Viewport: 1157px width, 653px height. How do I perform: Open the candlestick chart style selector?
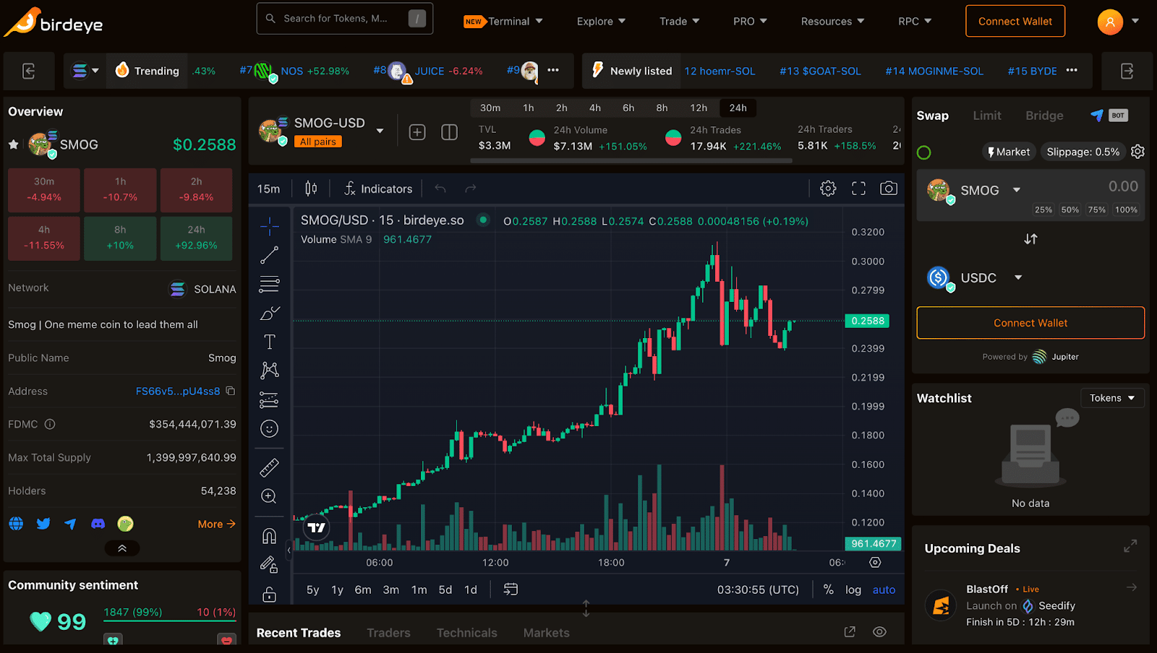311,189
